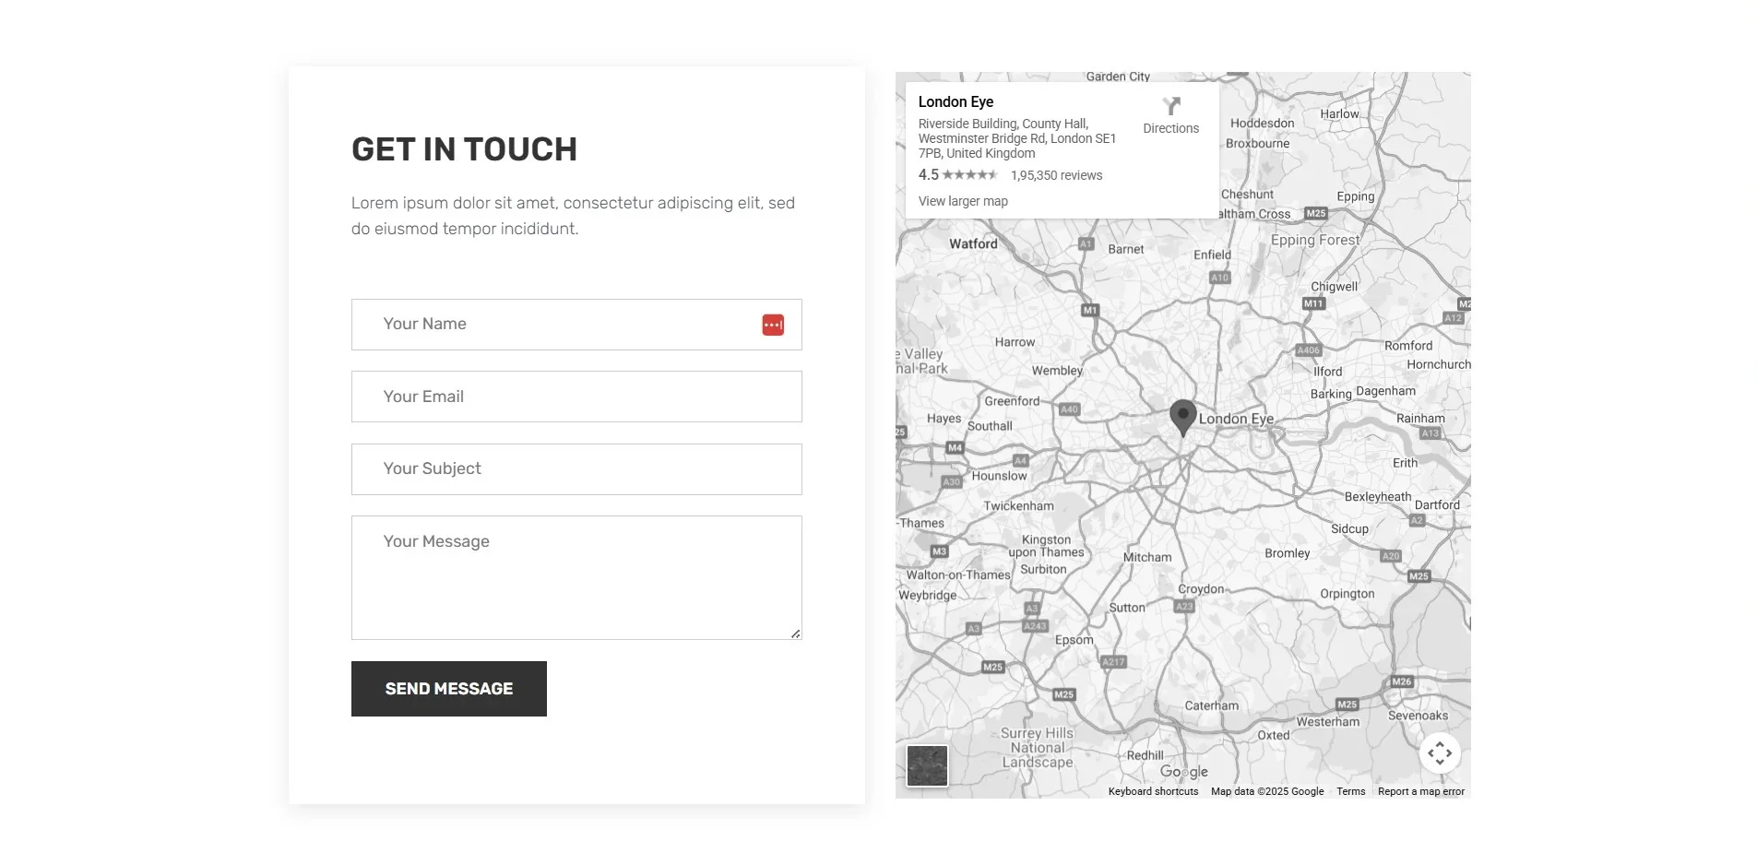
Task: Click the Google logo on the map
Action: [x=1183, y=772]
